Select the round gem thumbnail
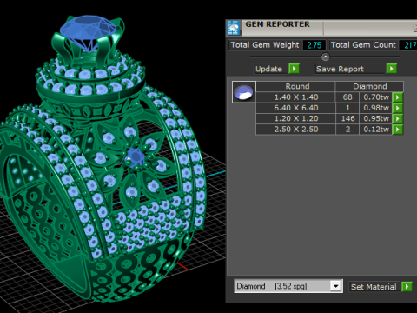417x313 pixels. click(244, 92)
